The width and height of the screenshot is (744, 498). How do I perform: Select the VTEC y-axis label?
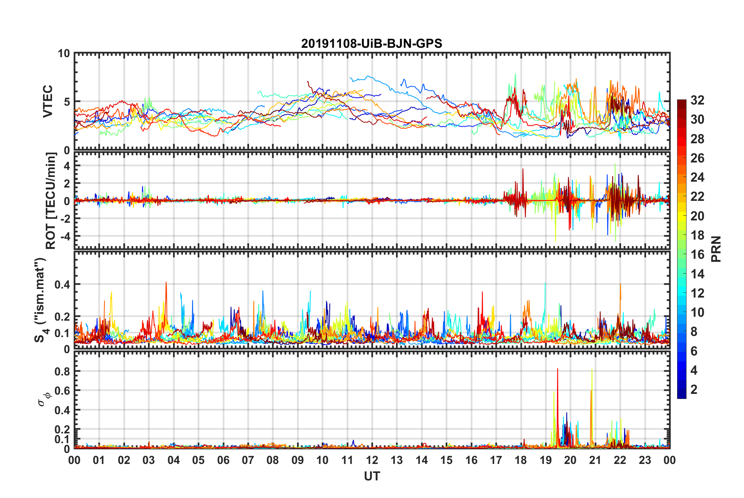(48, 101)
